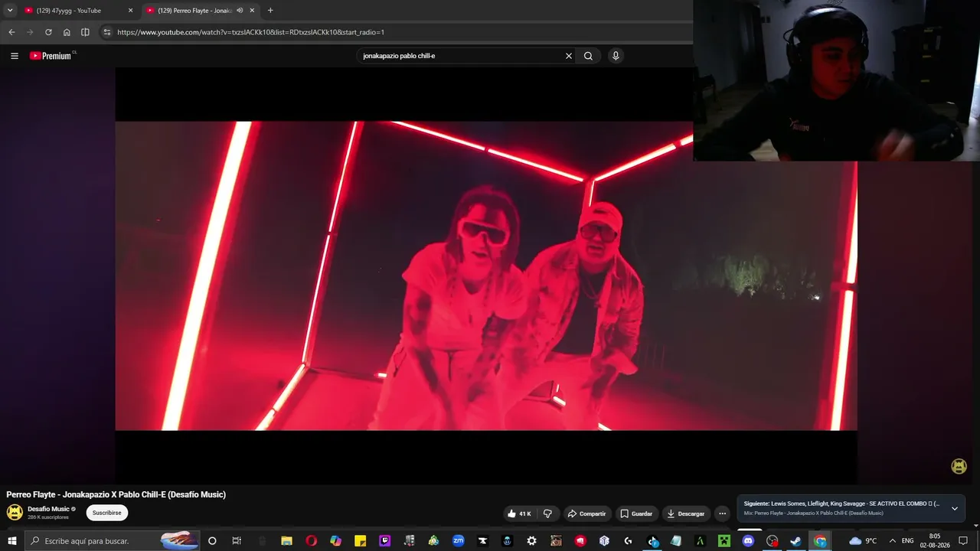Open the Compartir share dialog
The width and height of the screenshot is (980, 551).
click(587, 514)
